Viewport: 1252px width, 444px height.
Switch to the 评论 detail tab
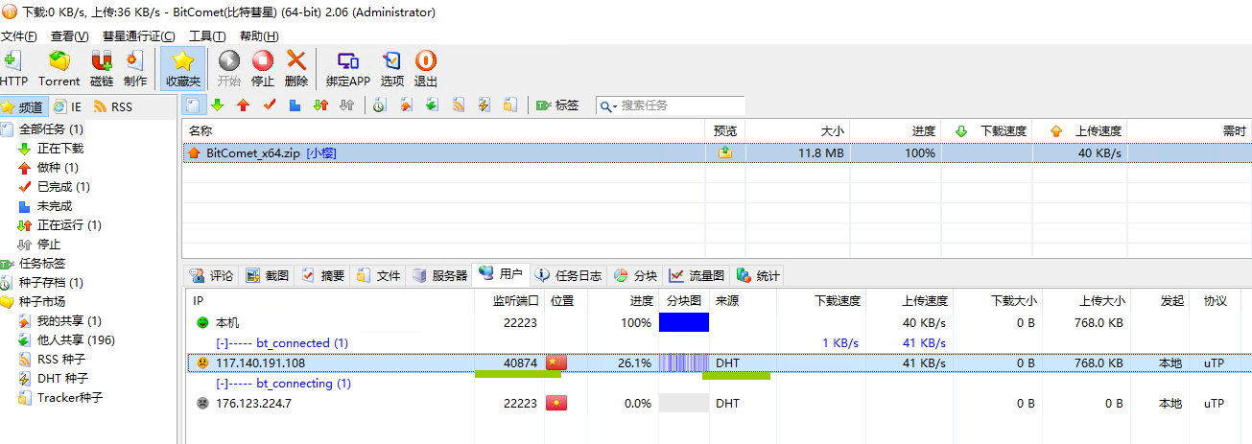pyautogui.click(x=212, y=275)
